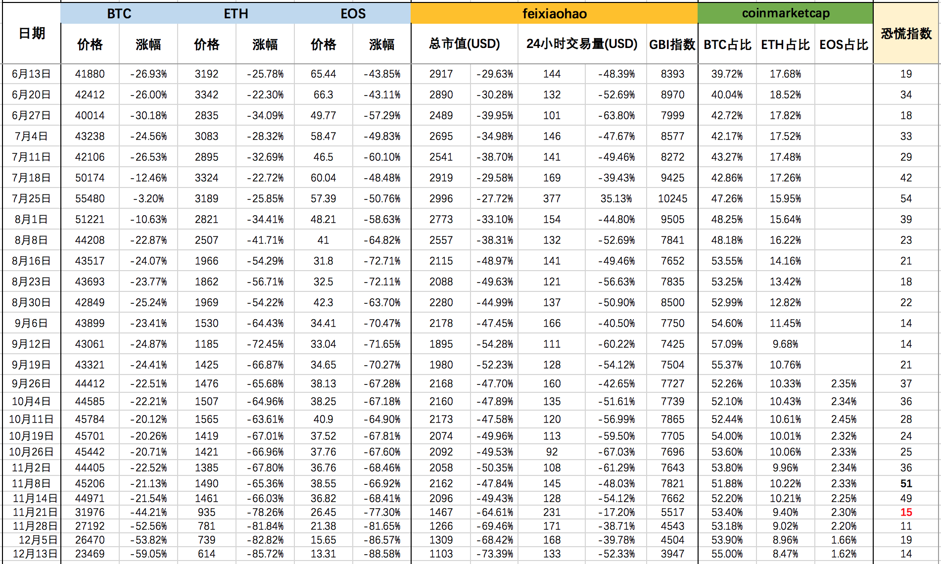The height and width of the screenshot is (564, 941).
Task: Click the GBI指数 column header
Action: (672, 44)
